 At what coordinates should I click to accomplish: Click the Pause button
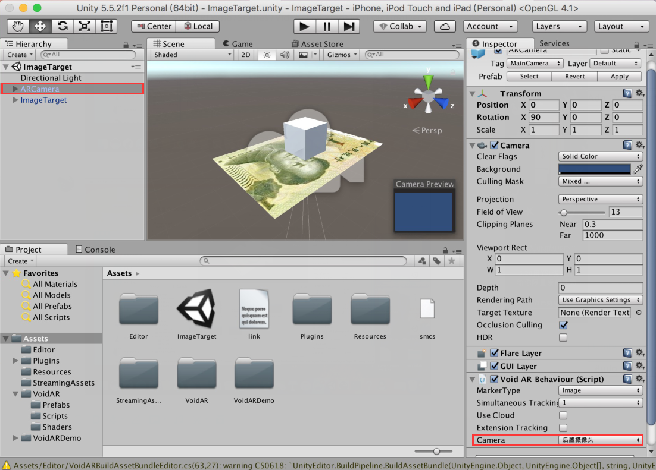pyautogui.click(x=327, y=26)
